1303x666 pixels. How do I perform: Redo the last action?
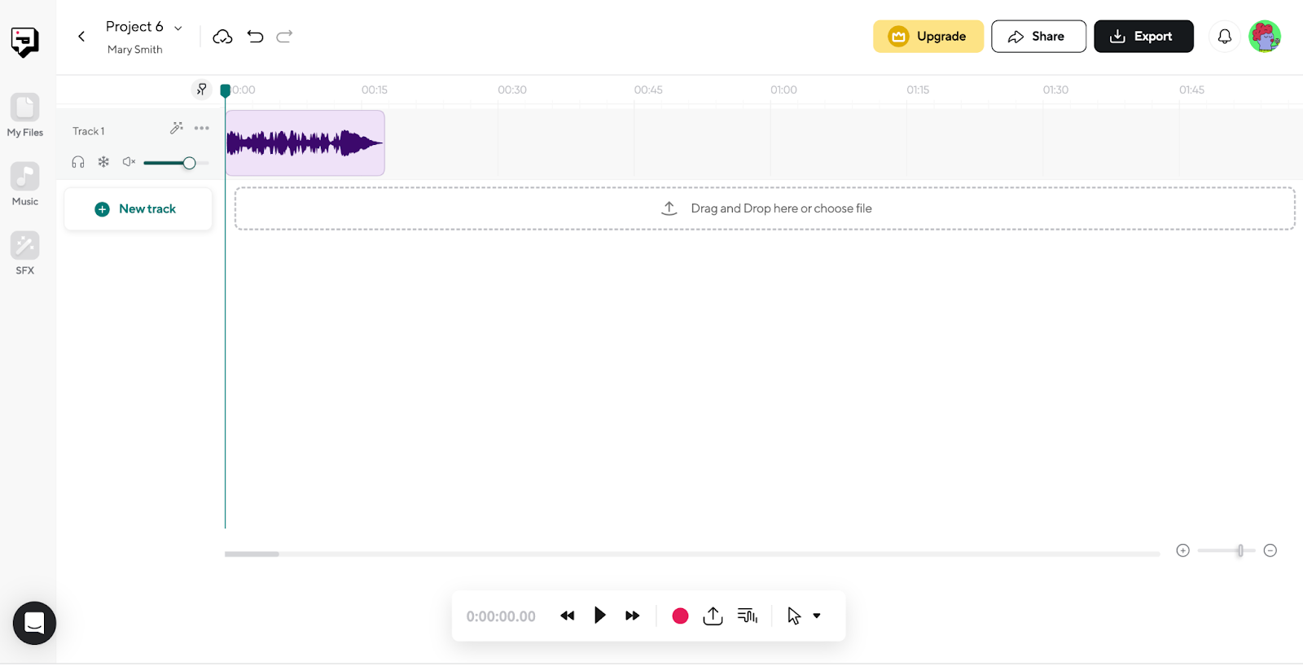coord(284,37)
